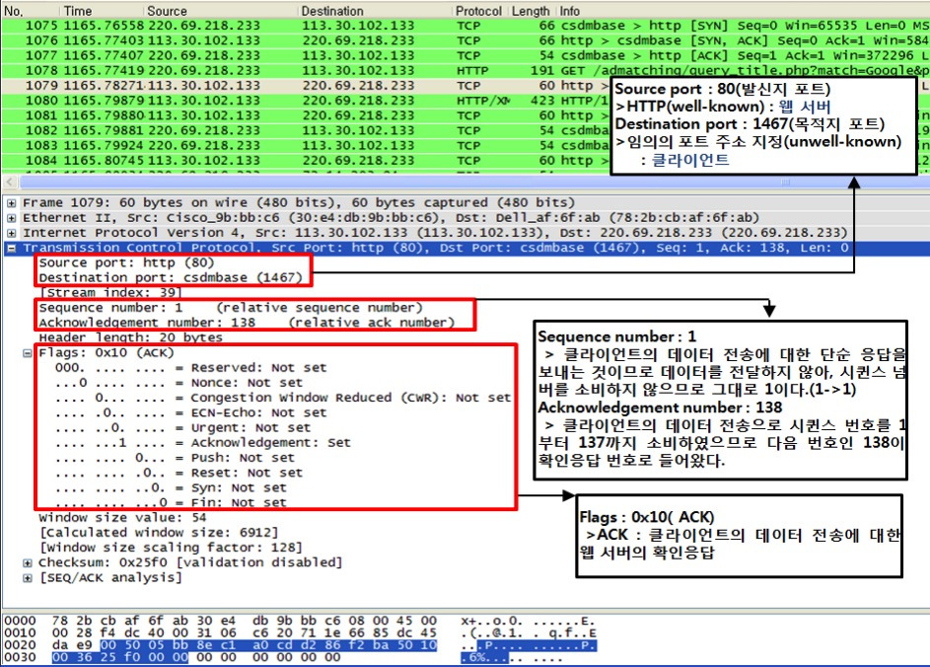Viewport: 930px width, 667px height.
Task: Select the 'Push: Not set' flag line
Action: [x=175, y=458]
